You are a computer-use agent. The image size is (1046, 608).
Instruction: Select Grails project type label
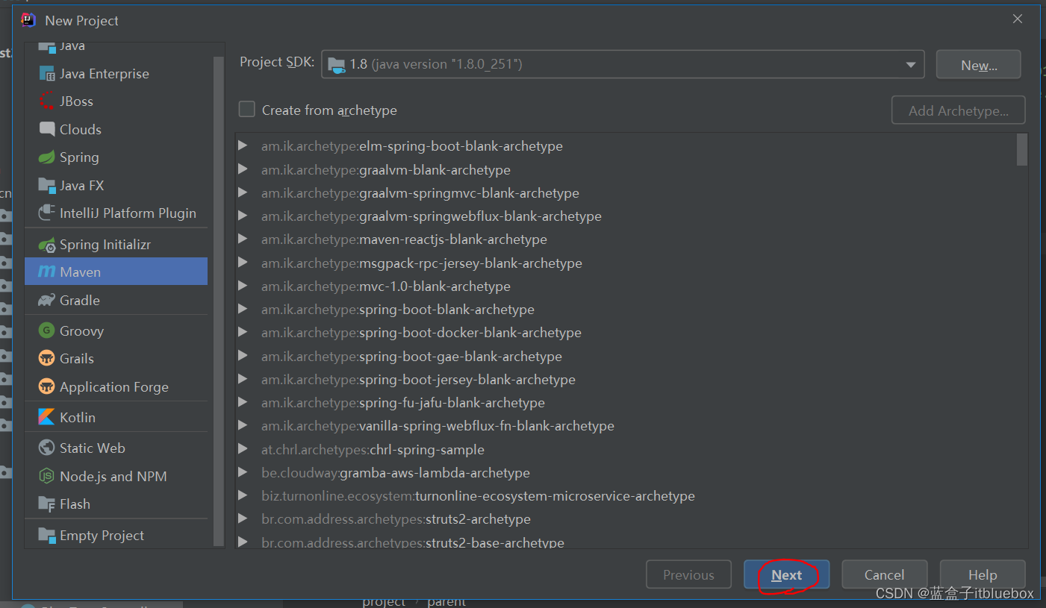(77, 359)
